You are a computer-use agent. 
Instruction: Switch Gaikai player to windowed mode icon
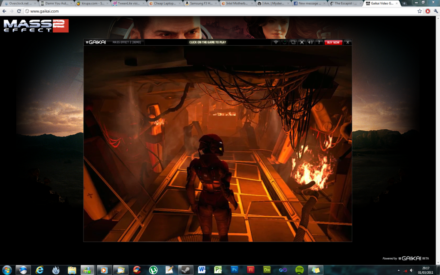[x=293, y=42]
